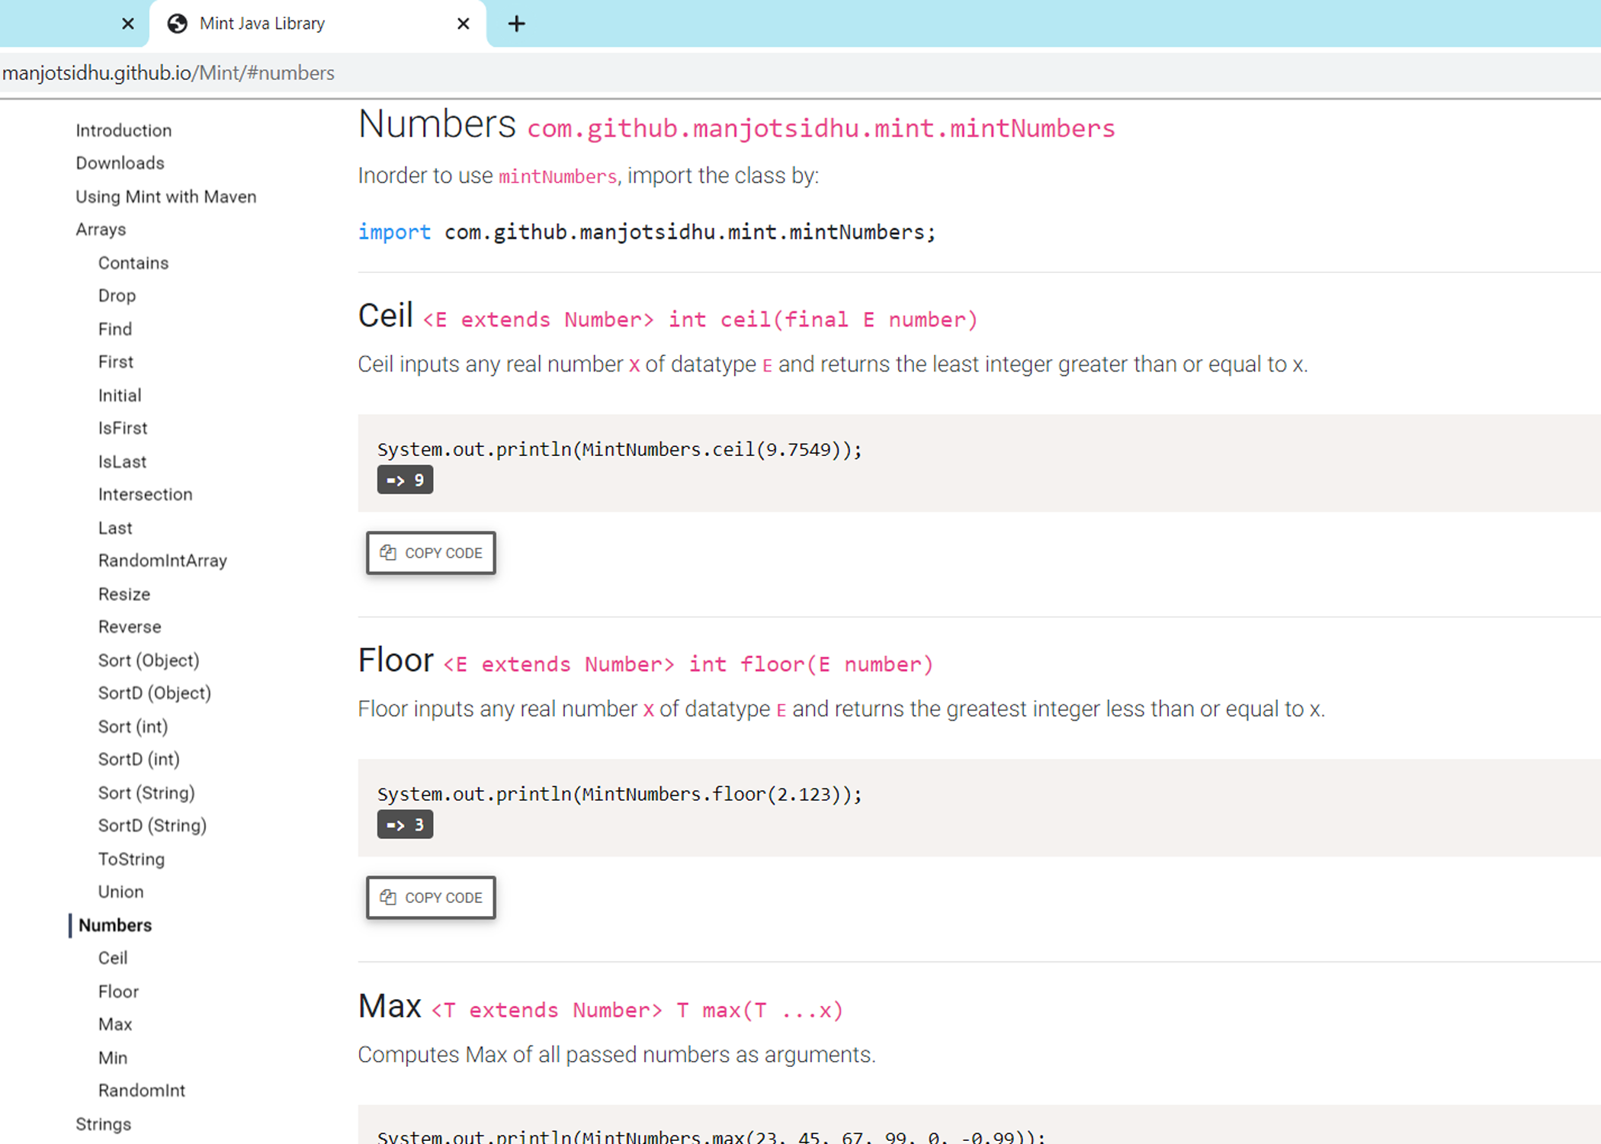Select the Mint Java Library tab
The height and width of the screenshot is (1144, 1601).
pos(318,24)
